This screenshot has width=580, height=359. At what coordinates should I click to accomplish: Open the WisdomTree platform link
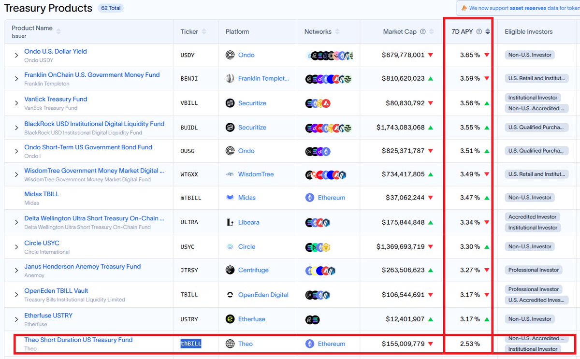[256, 174]
